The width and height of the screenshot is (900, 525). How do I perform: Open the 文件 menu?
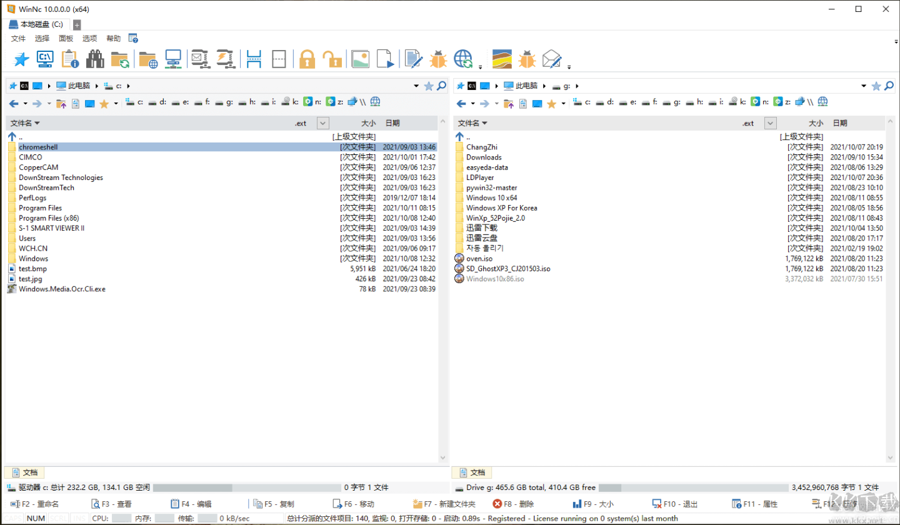18,39
